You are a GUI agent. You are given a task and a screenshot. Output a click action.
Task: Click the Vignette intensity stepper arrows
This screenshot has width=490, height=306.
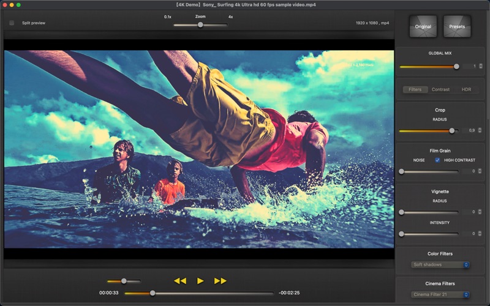pos(479,234)
